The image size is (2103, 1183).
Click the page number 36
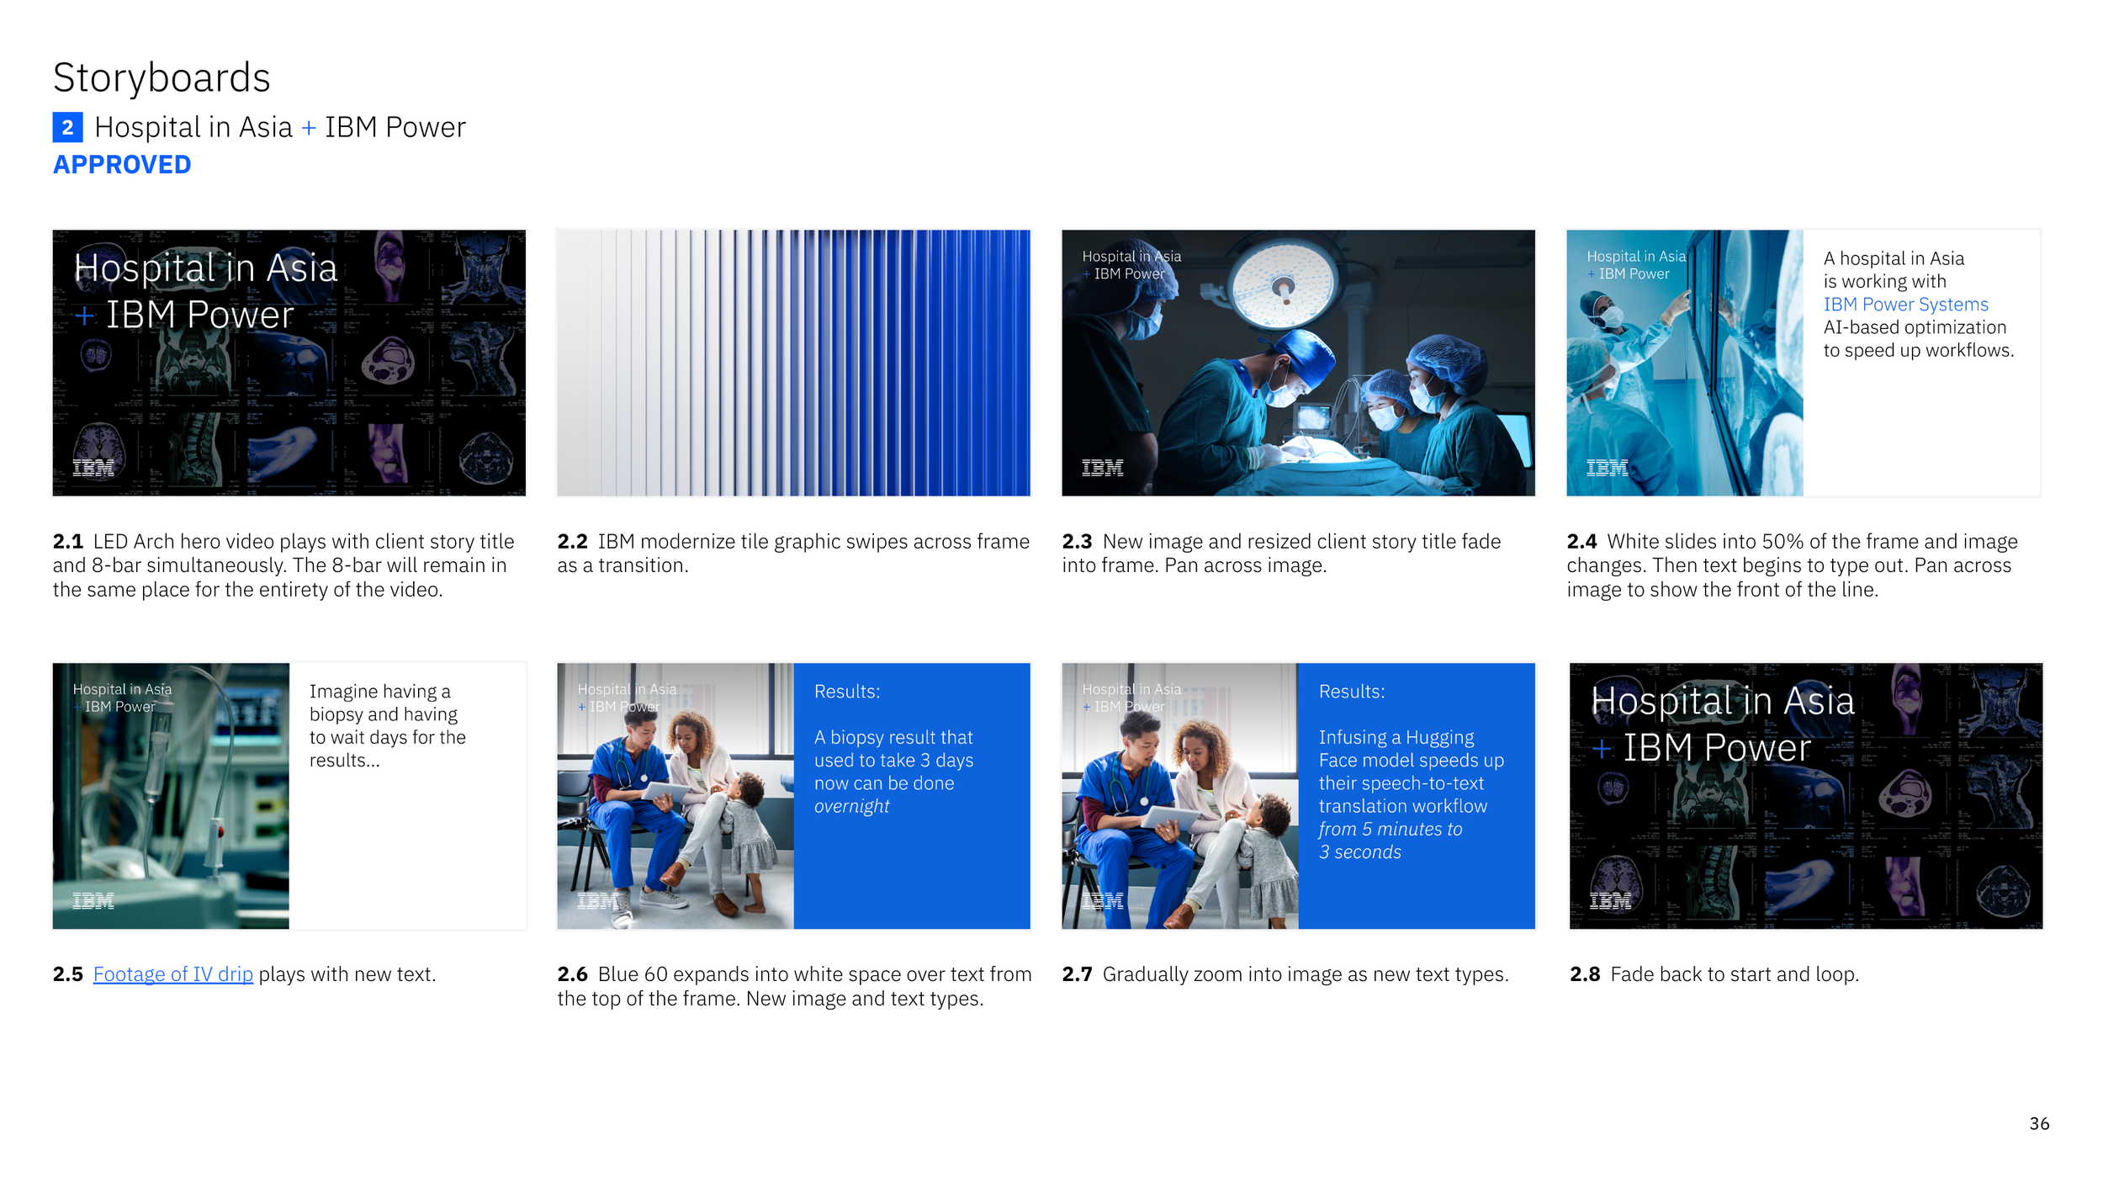tap(2039, 1124)
